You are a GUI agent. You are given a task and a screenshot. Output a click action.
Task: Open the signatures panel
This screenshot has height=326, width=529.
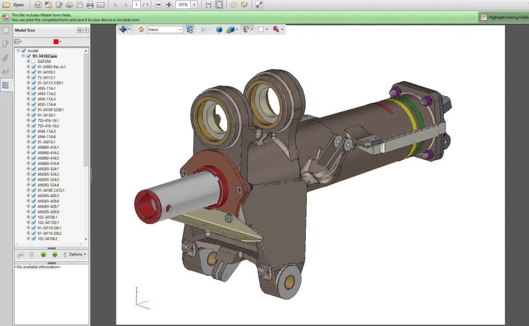(5, 71)
